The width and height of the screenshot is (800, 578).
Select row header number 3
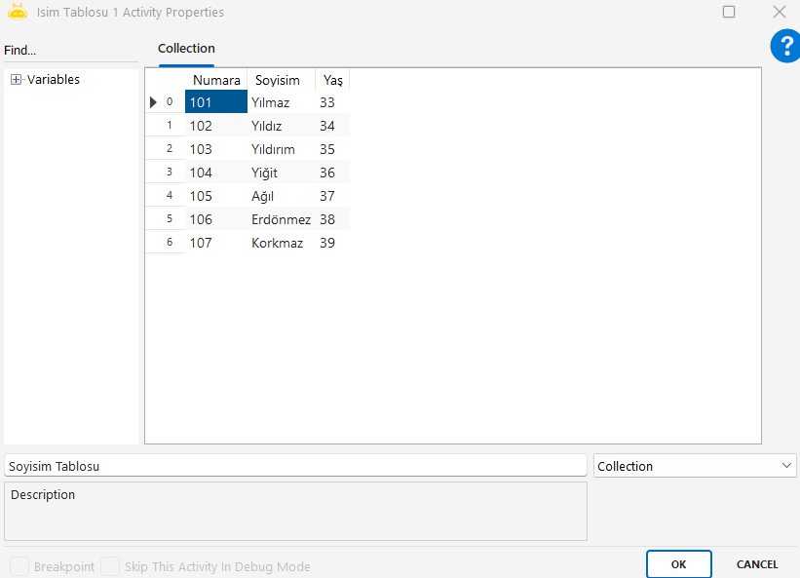point(168,173)
